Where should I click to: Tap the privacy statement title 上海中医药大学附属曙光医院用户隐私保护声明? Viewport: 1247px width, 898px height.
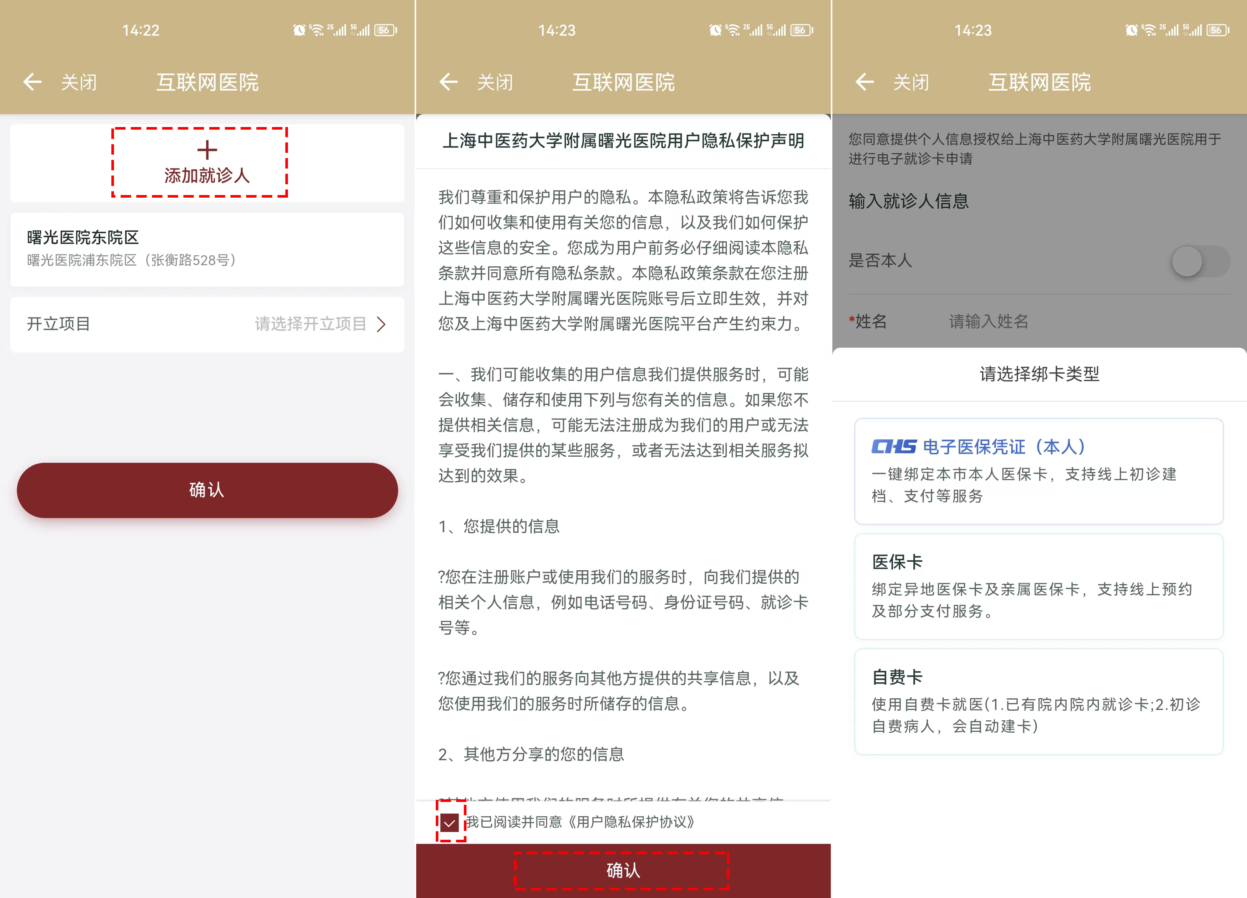click(x=623, y=141)
